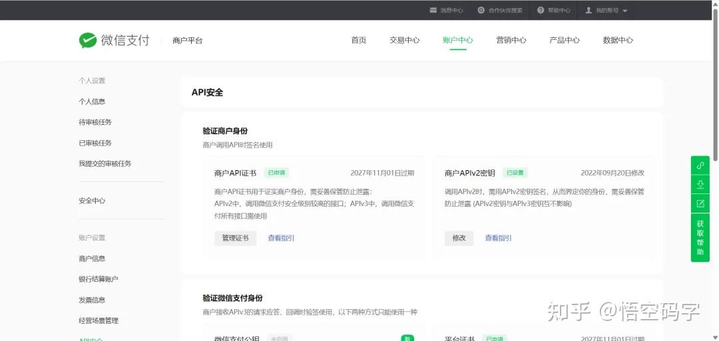Click the 获取帮助 green button
The image size is (719, 341).
[700, 237]
